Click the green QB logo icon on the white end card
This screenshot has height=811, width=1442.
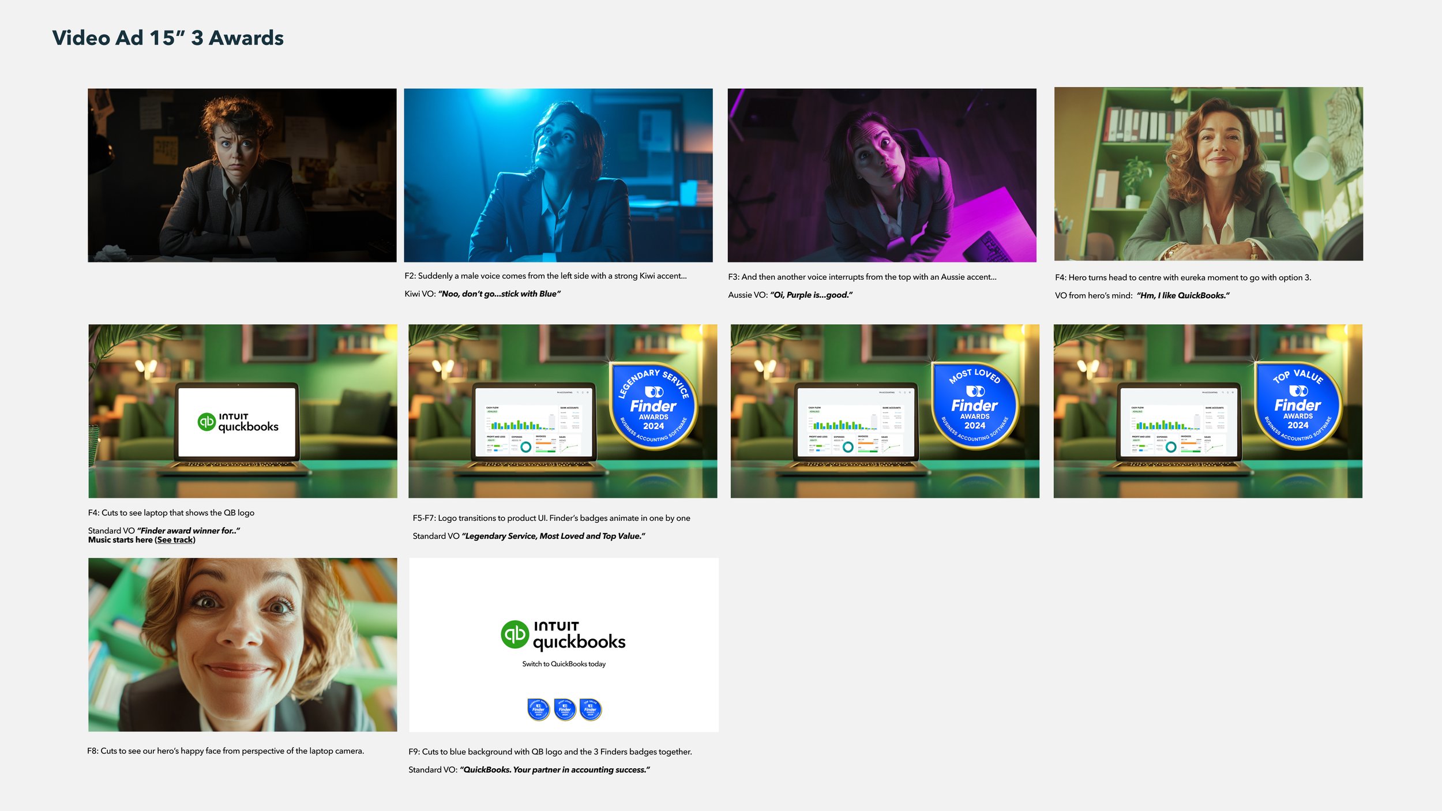(515, 634)
